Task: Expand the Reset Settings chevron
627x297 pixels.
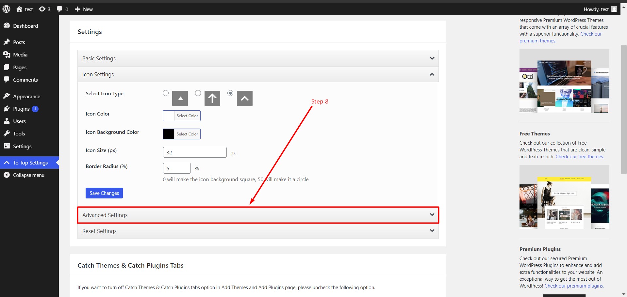Action: [x=432, y=231]
